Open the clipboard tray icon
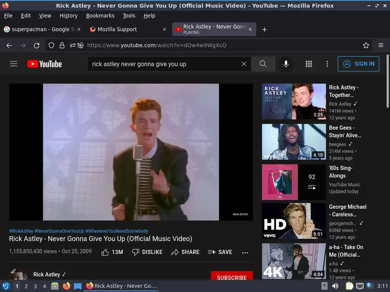This screenshot has height=292, width=390. [x=350, y=286]
